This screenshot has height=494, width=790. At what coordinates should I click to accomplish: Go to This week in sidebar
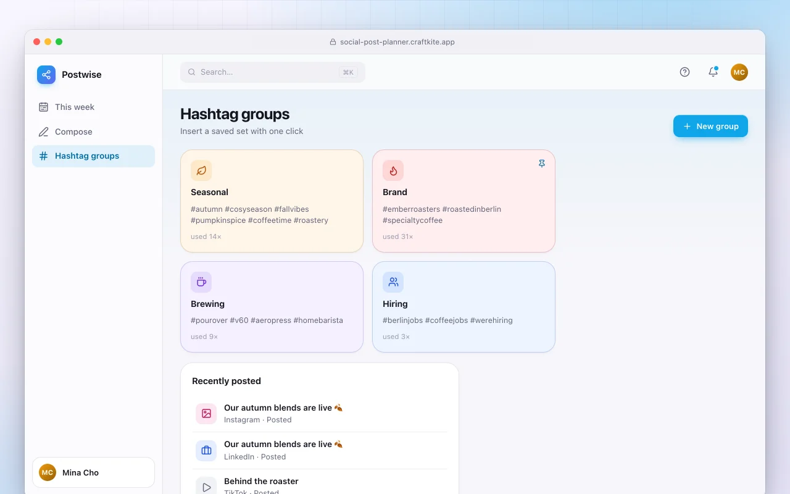pyautogui.click(x=93, y=107)
